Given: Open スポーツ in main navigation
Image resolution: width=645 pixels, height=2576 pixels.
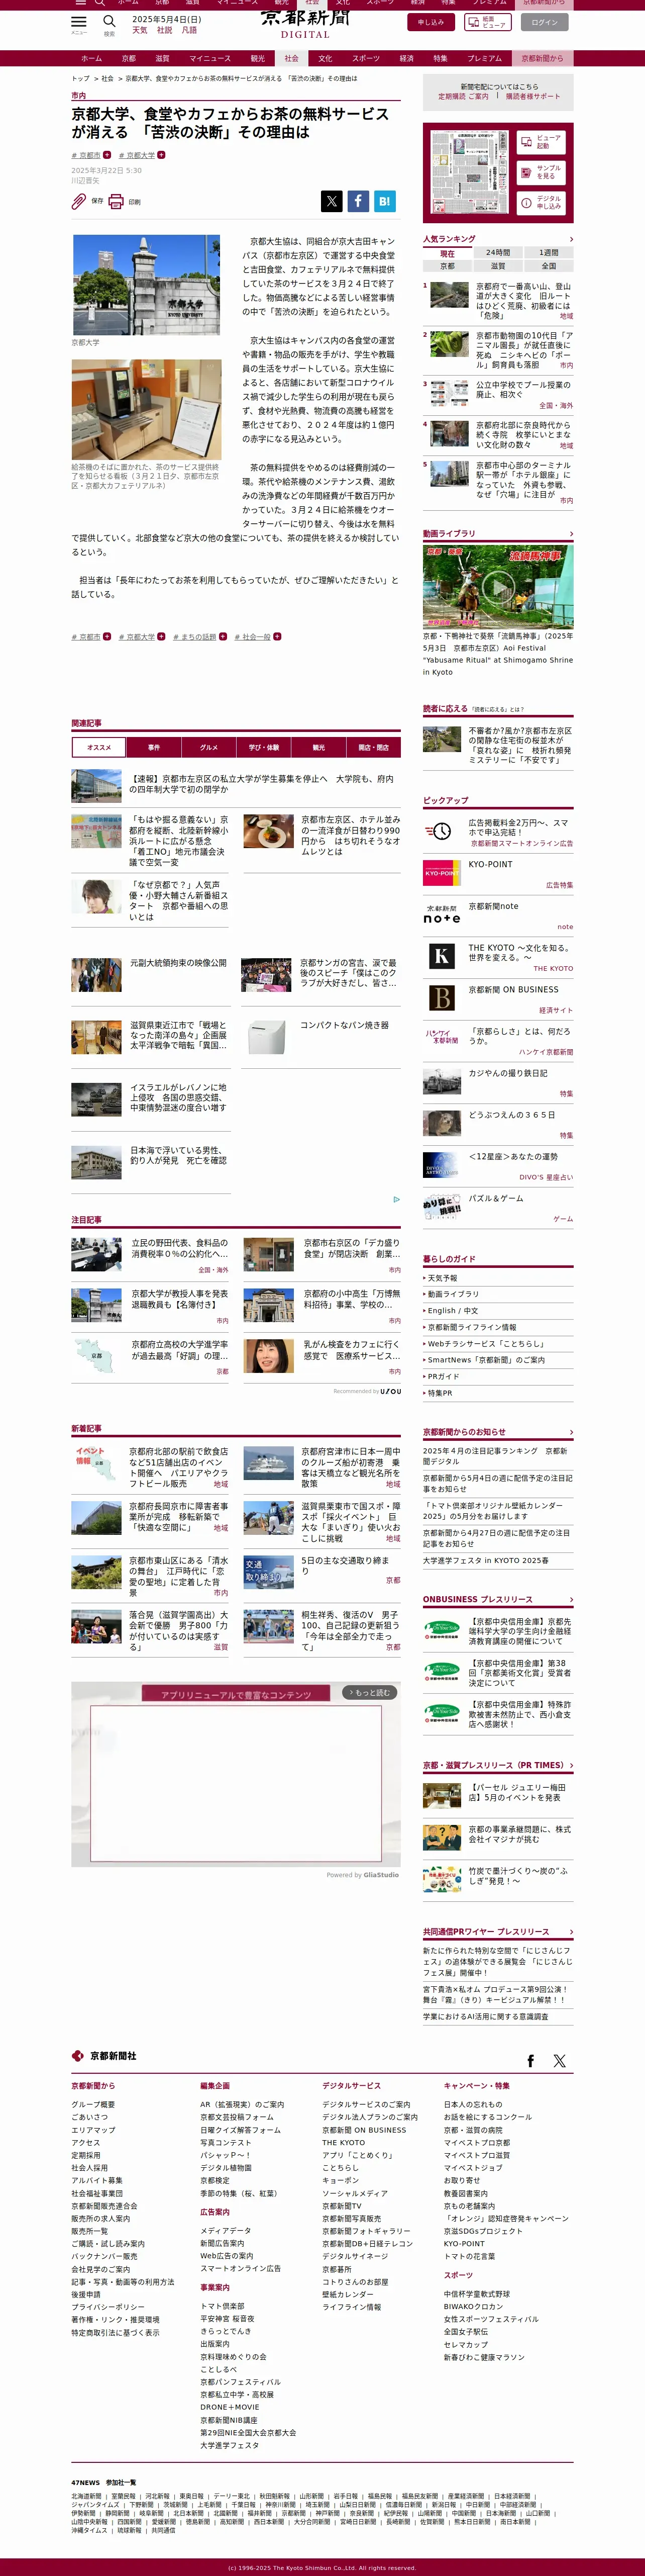Looking at the screenshot, I should (366, 58).
